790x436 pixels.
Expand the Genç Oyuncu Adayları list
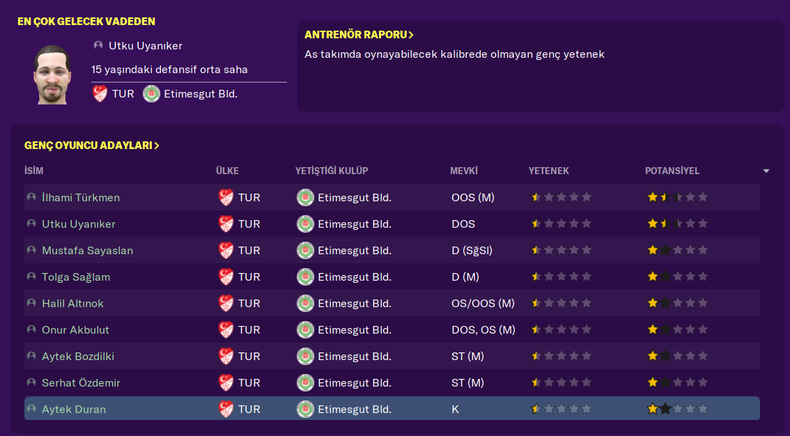click(x=92, y=146)
